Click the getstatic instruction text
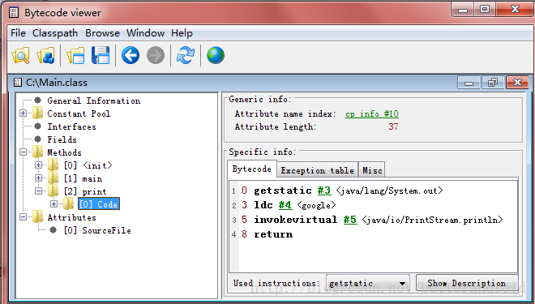The image size is (535, 304). coord(283,191)
